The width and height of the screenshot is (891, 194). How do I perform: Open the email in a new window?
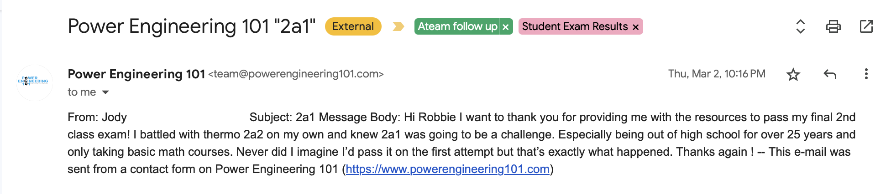[866, 26]
